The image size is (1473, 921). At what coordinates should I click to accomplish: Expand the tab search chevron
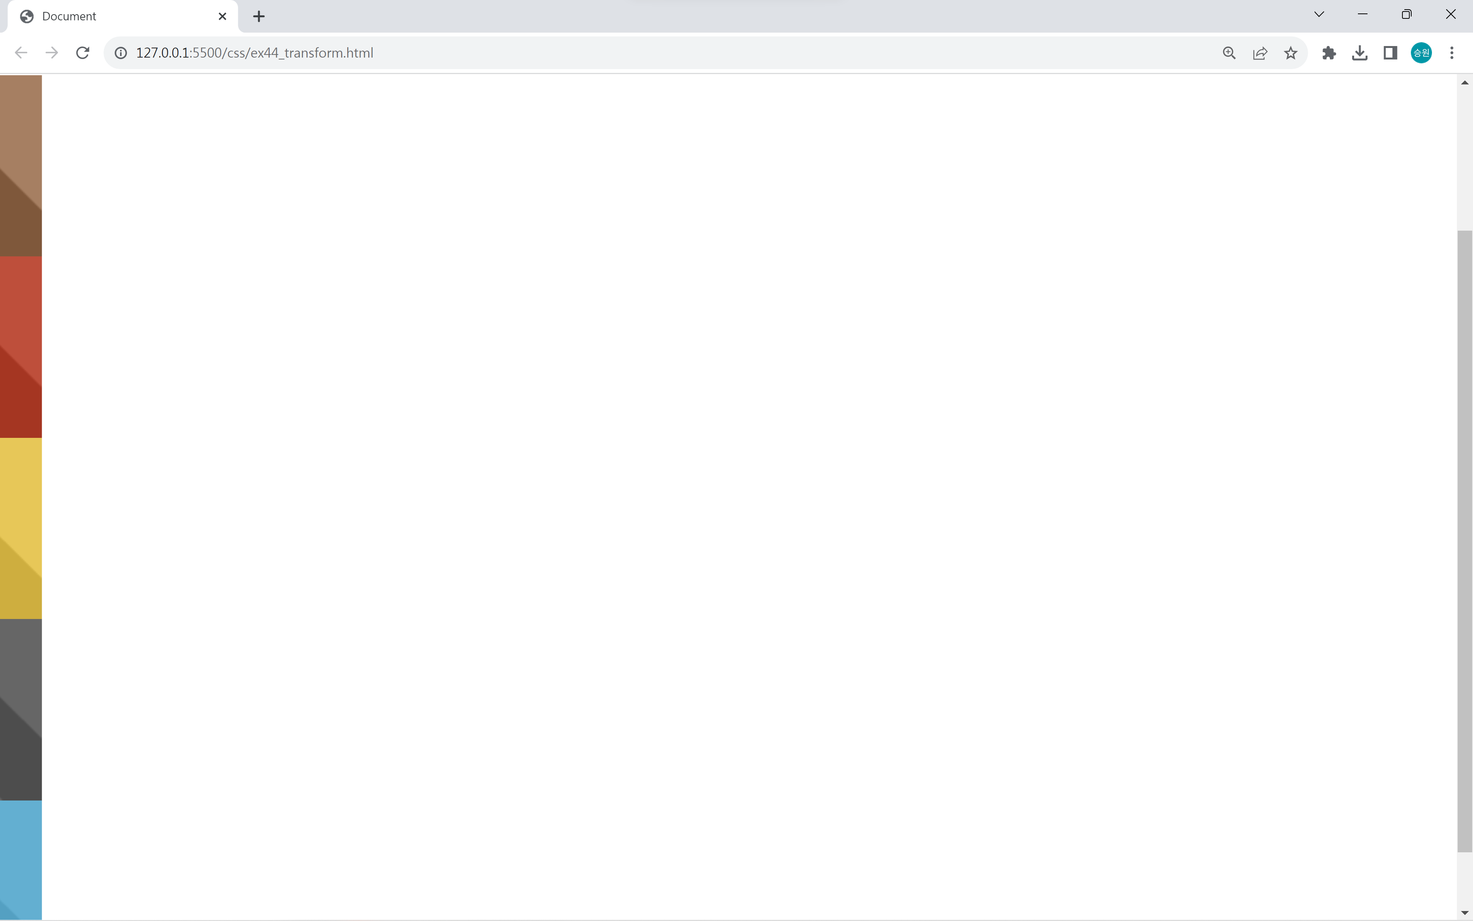pyautogui.click(x=1319, y=15)
